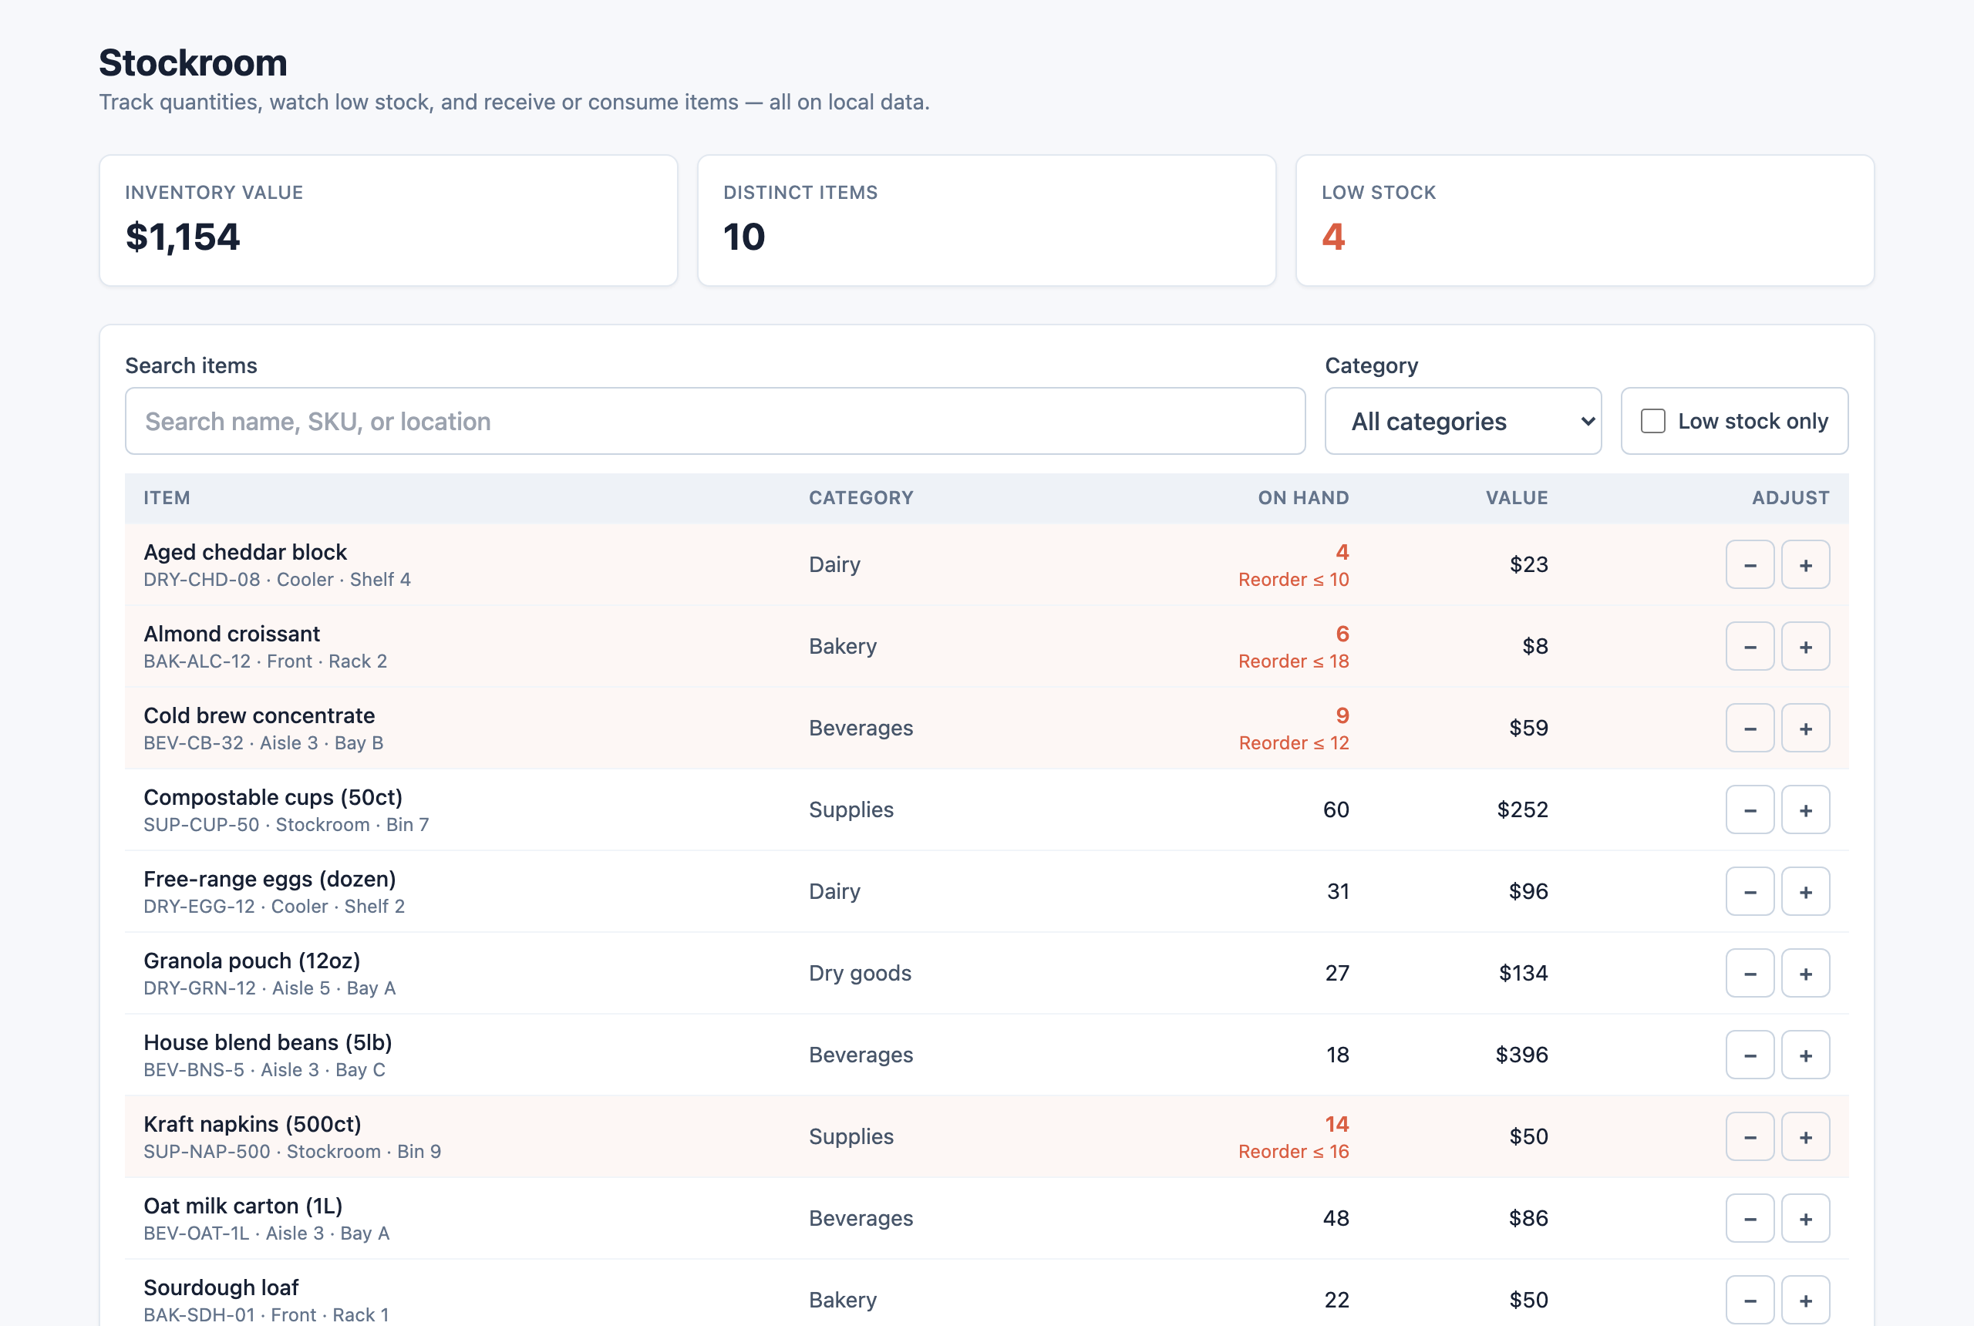
Task: Click the ON HAND column header
Action: point(1303,498)
